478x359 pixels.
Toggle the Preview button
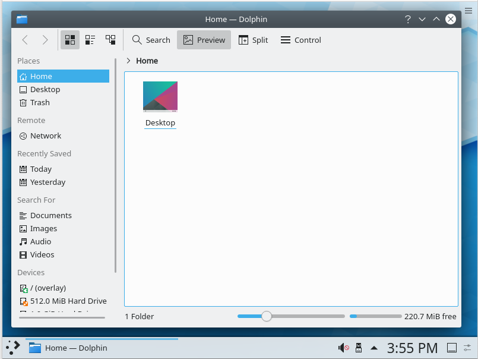click(204, 40)
